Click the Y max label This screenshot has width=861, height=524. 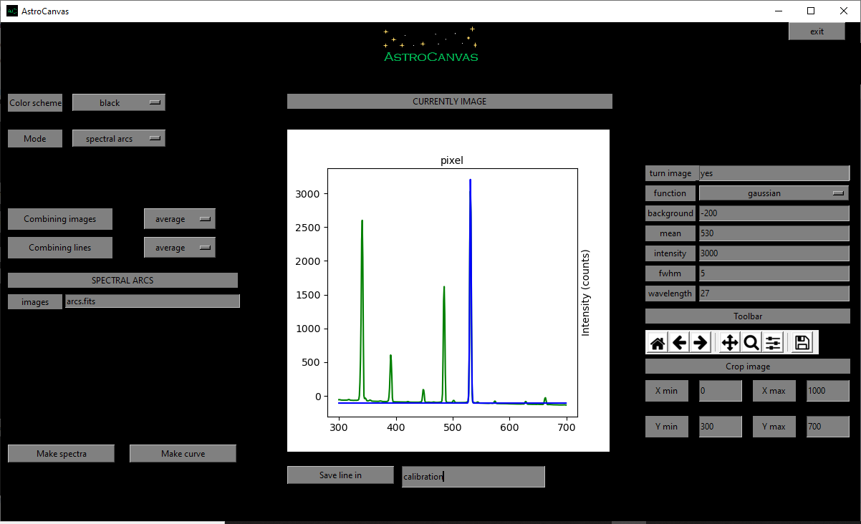pos(774,427)
